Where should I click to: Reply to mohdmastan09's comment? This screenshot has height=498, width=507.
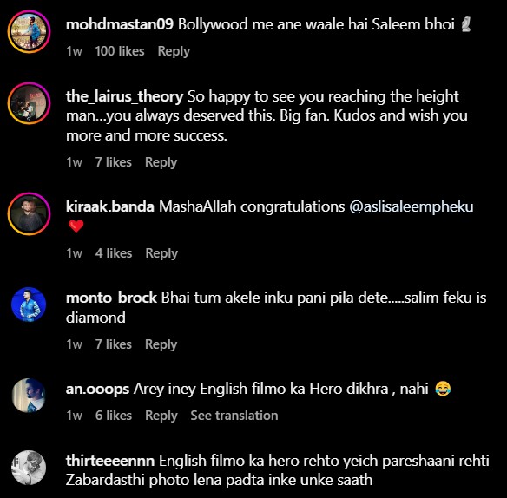[174, 51]
